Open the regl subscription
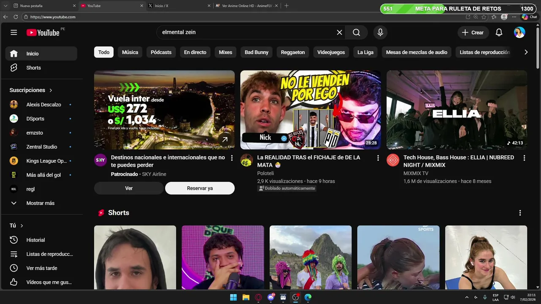Viewport: 541px width, 304px height. [41, 189]
